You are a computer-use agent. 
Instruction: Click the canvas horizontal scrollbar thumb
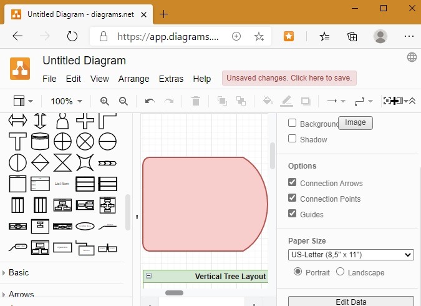(174, 293)
